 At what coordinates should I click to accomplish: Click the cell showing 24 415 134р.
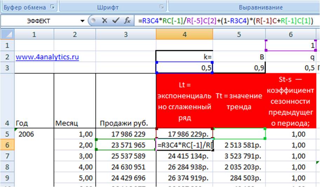tap(185, 156)
